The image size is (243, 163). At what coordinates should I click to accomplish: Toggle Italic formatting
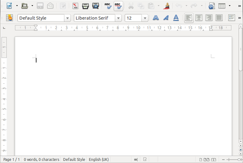click(166, 18)
